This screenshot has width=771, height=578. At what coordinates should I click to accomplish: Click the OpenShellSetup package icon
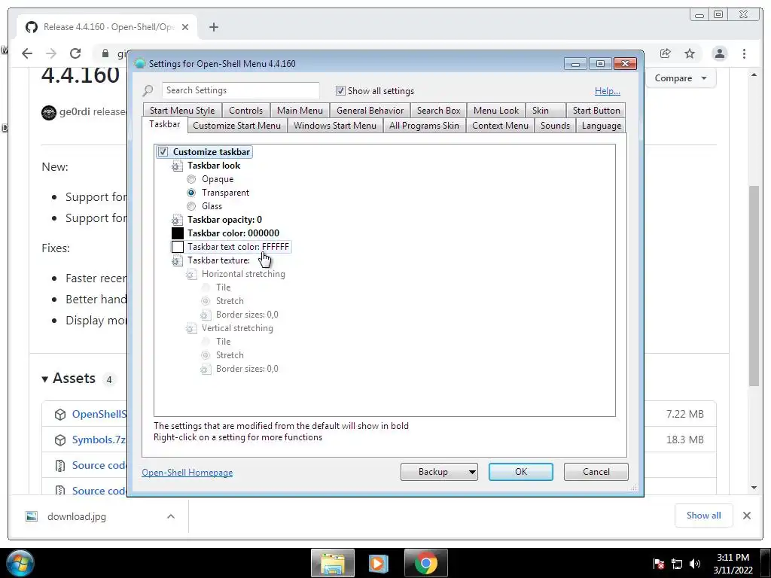click(60, 415)
